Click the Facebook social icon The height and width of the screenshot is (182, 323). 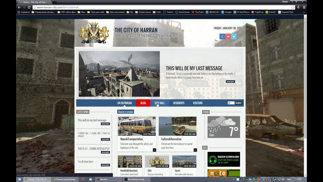[x=222, y=37]
